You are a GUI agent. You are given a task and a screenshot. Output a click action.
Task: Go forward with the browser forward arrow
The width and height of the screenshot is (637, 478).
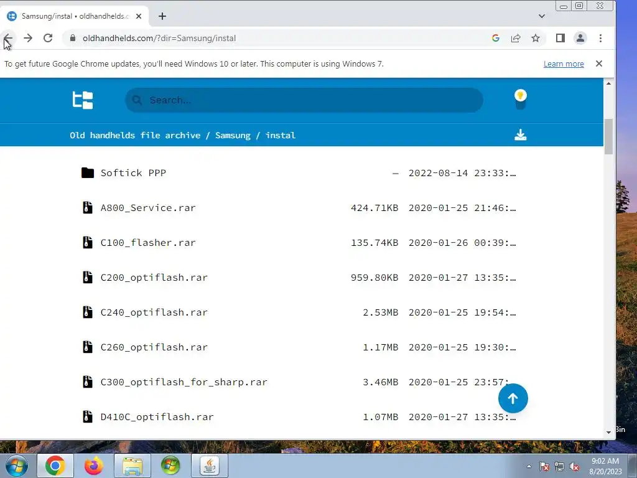[27, 38]
